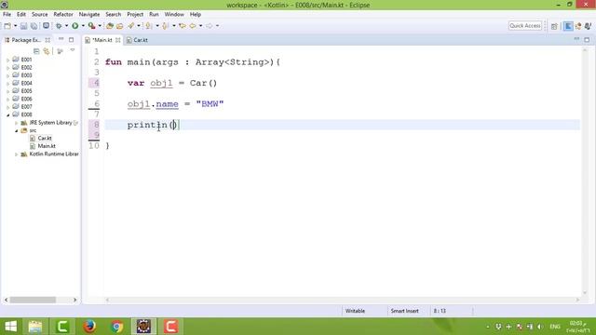596x335 pixels.
Task: Select the E005 project
Action: (x=26, y=91)
